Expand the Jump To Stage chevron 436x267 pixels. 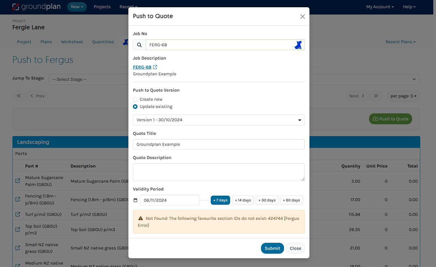[414, 79]
